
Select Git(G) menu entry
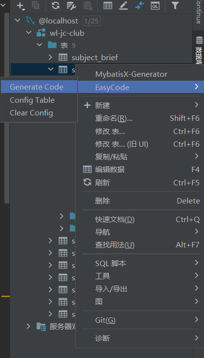pyautogui.click(x=141, y=320)
